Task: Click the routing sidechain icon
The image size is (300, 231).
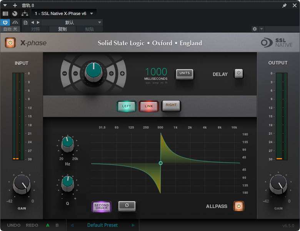Action: coord(25,13)
